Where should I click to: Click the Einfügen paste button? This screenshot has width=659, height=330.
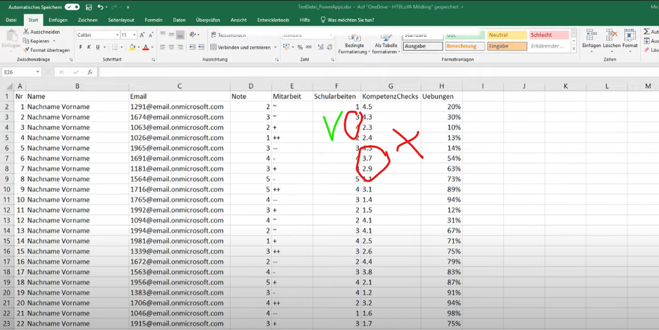coord(11,40)
